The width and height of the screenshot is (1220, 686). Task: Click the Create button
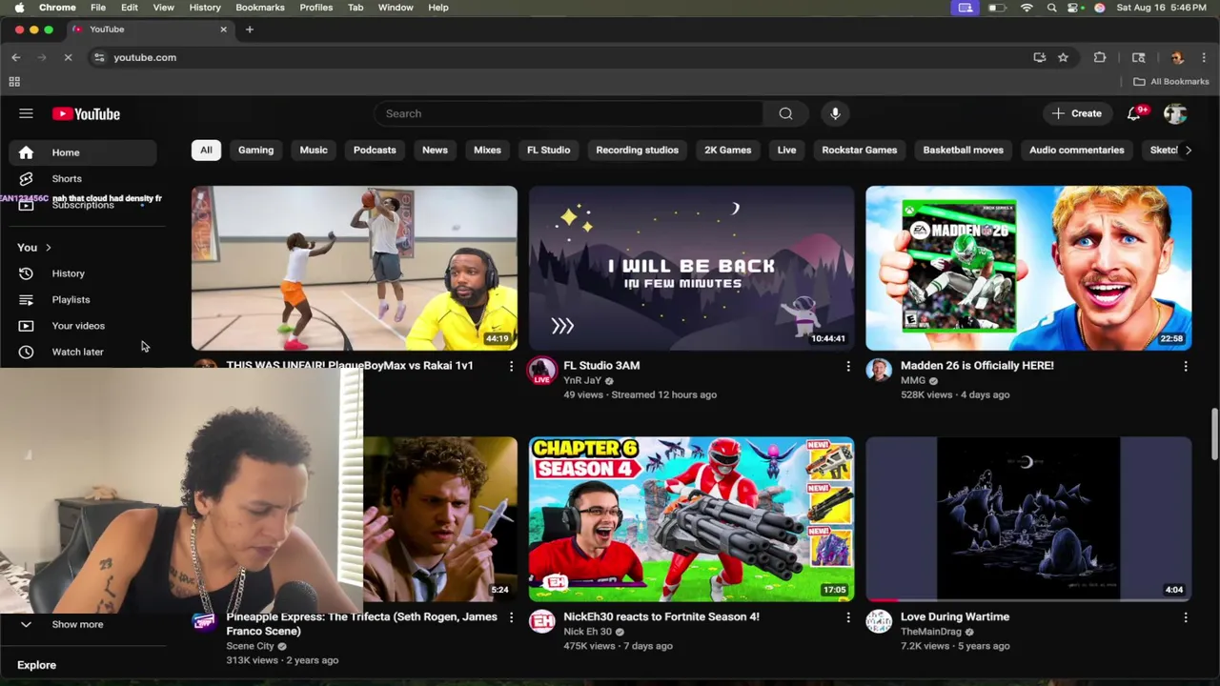pos(1077,113)
